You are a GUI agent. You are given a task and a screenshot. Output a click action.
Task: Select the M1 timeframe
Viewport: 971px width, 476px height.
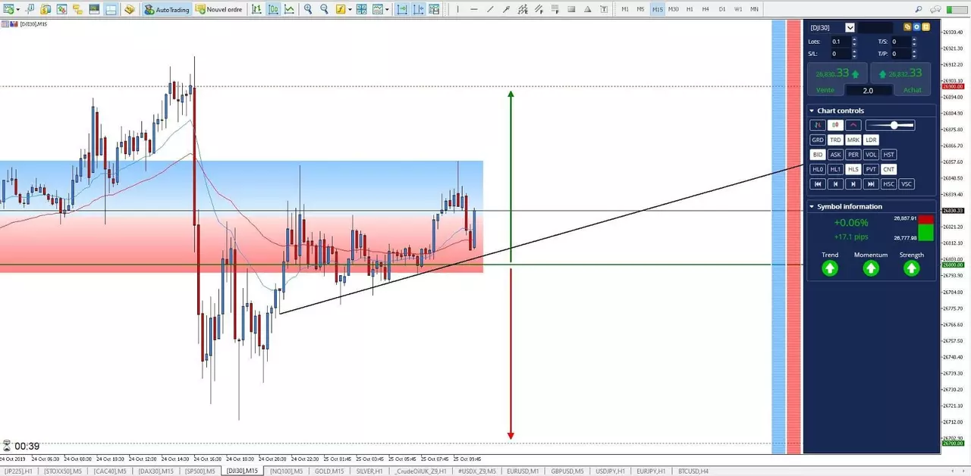point(625,9)
